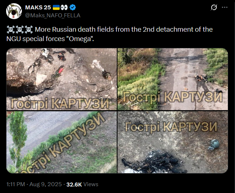Open the three-dot more options menu

(x=225, y=7)
